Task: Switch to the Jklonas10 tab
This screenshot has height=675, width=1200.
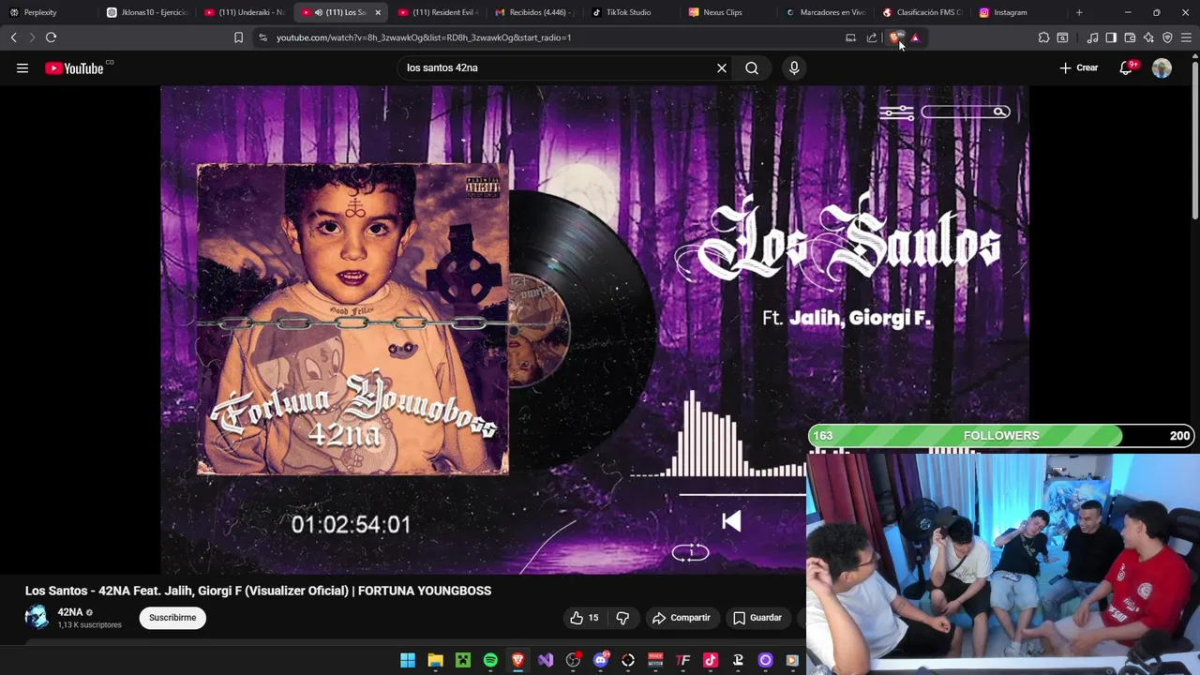Action: pos(147,12)
